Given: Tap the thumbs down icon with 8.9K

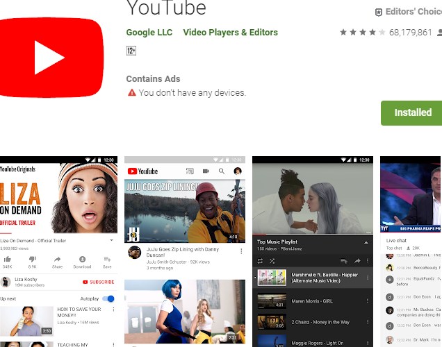Looking at the screenshot, I should click(x=33, y=259).
